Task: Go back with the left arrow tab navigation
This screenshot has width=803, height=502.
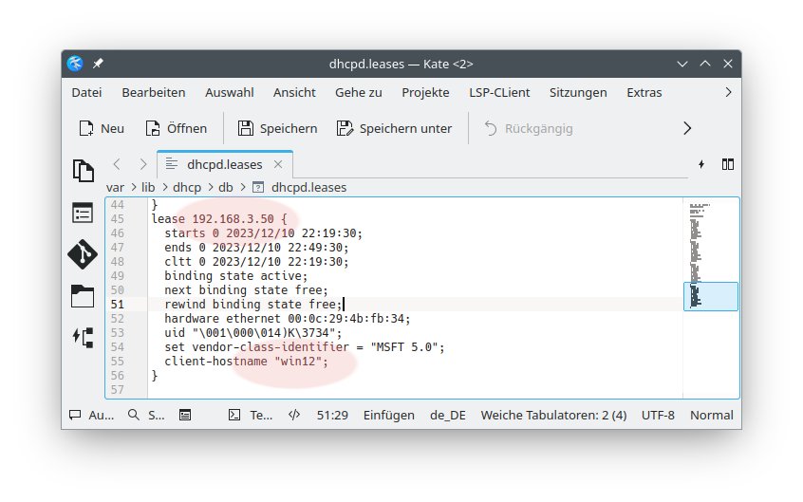Action: point(117,164)
